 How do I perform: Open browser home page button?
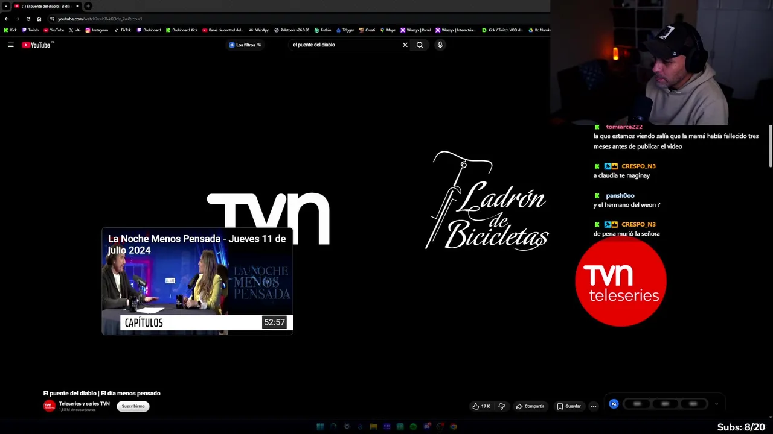coord(39,19)
